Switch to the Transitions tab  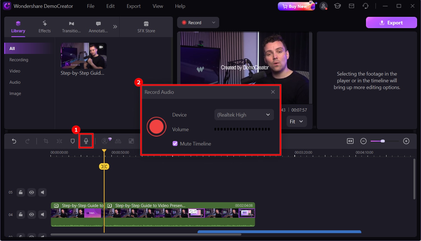[x=71, y=27]
